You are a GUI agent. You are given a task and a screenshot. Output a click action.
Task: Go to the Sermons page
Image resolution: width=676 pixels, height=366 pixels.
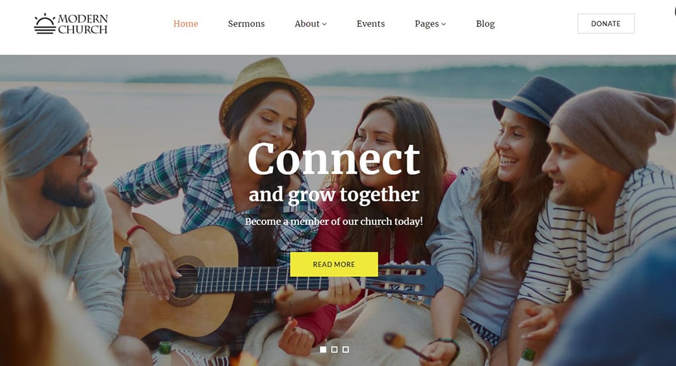click(x=246, y=23)
